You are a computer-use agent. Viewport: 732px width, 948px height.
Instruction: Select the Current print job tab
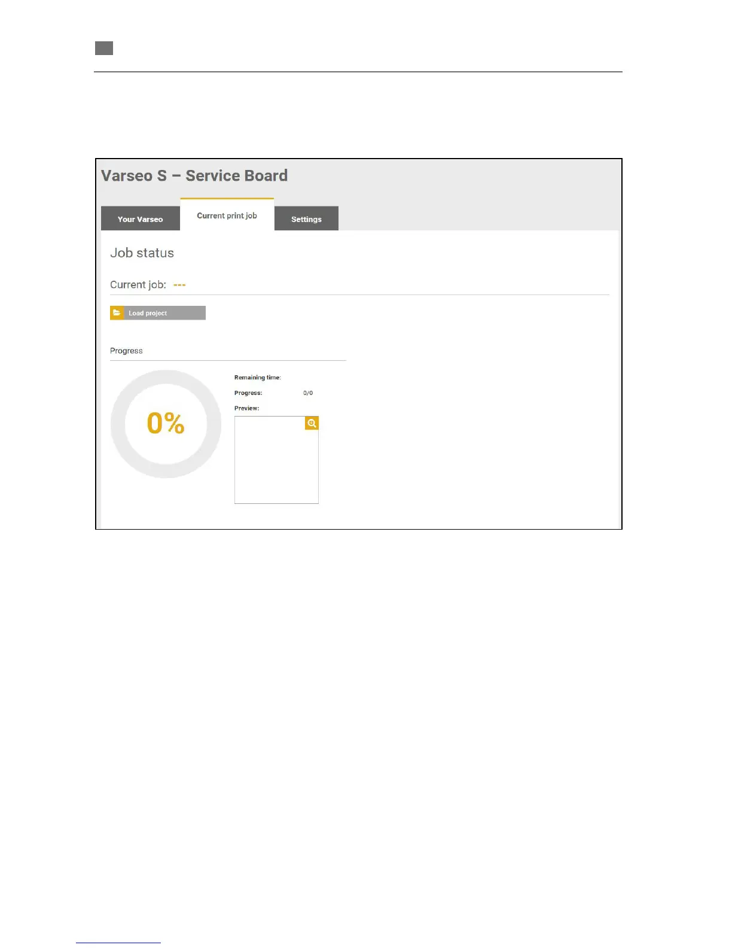[227, 215]
